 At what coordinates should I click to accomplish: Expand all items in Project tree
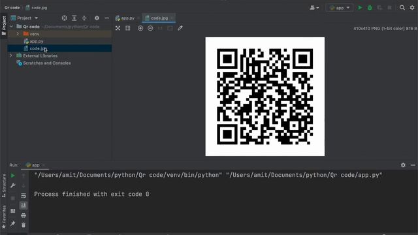[74, 18]
